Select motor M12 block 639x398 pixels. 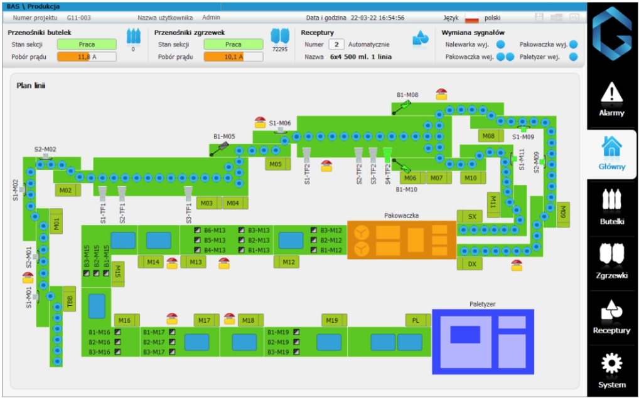[286, 261]
